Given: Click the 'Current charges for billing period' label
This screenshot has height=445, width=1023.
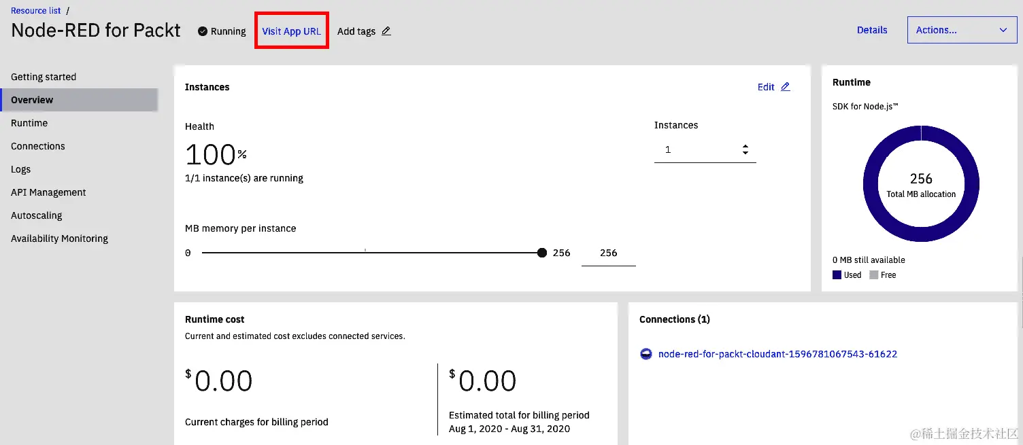Looking at the screenshot, I should pos(256,422).
